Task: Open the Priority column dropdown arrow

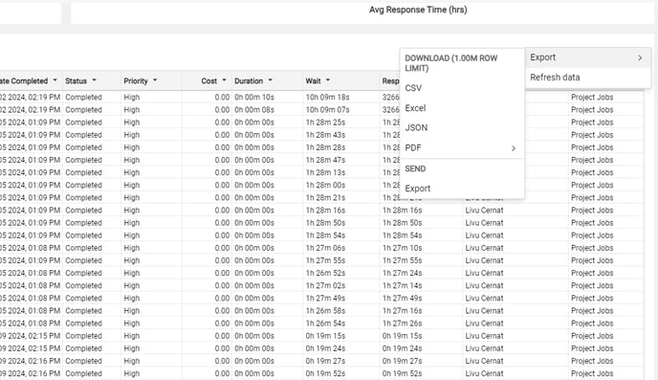Action: tap(155, 80)
